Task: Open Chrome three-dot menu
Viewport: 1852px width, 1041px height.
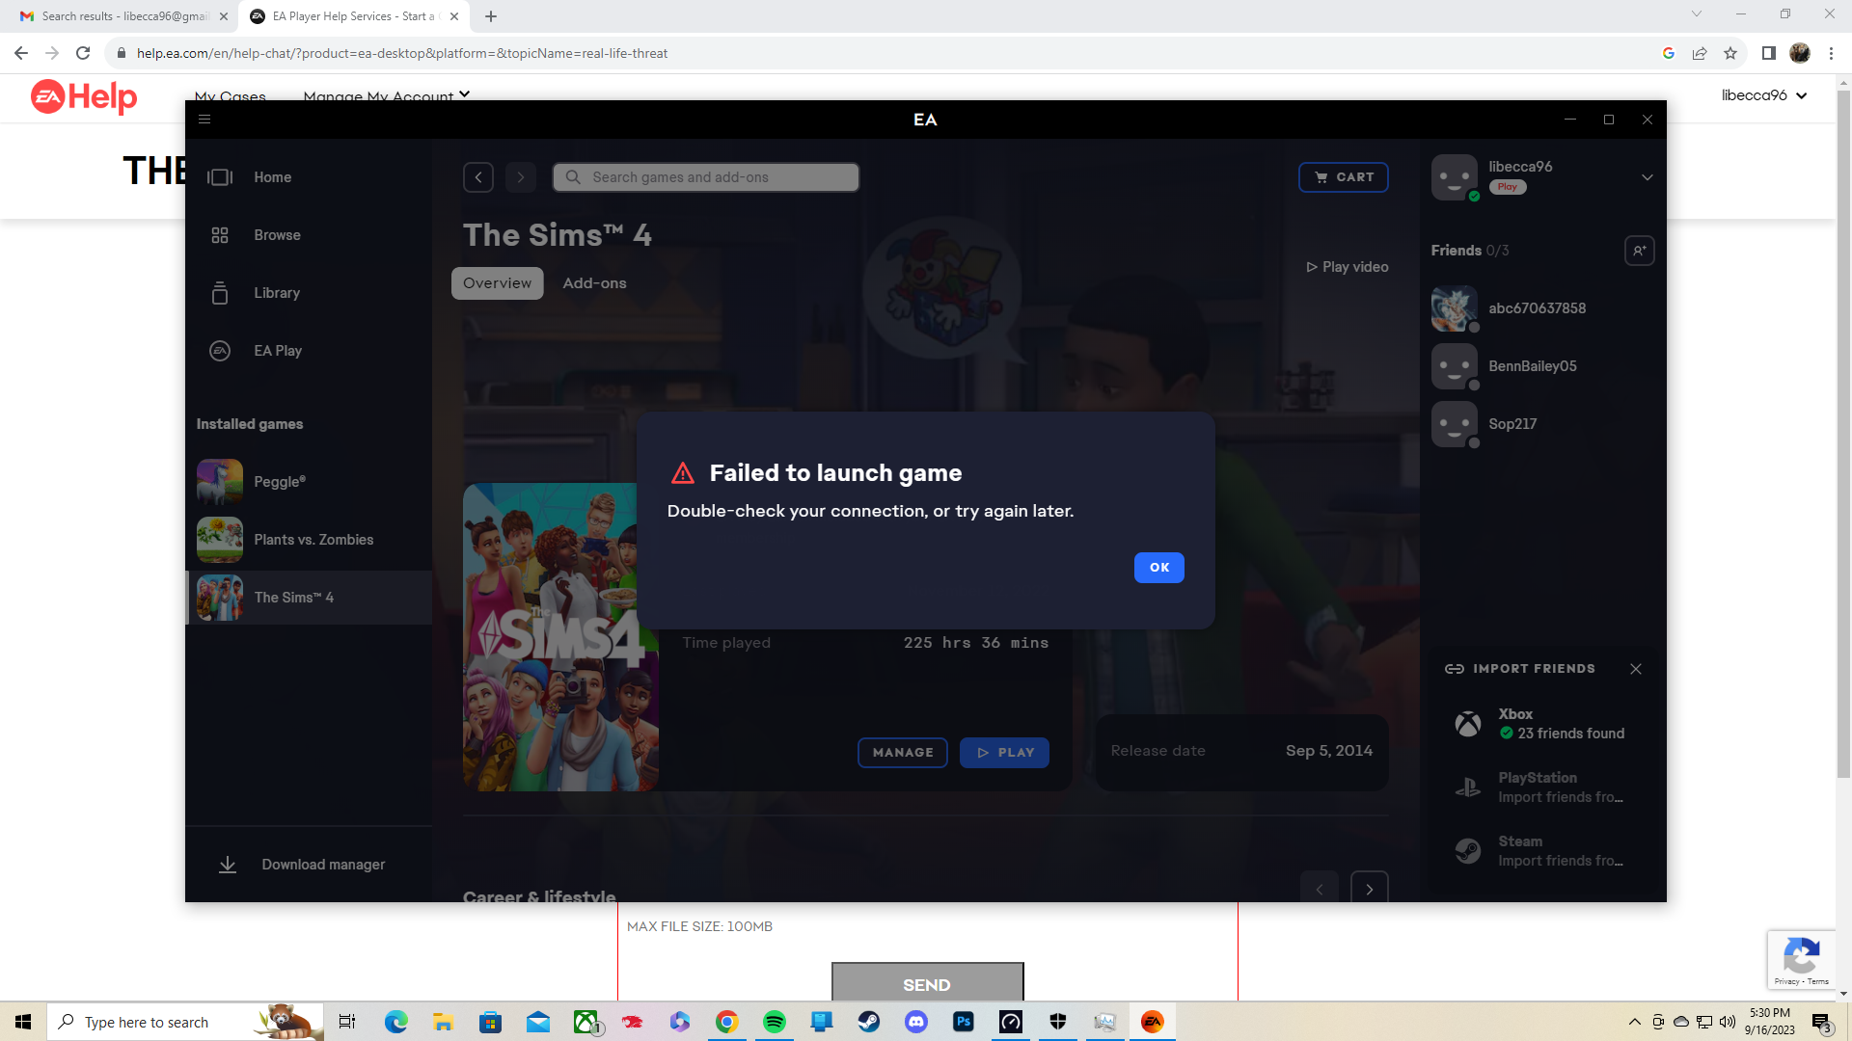Action: (1831, 53)
